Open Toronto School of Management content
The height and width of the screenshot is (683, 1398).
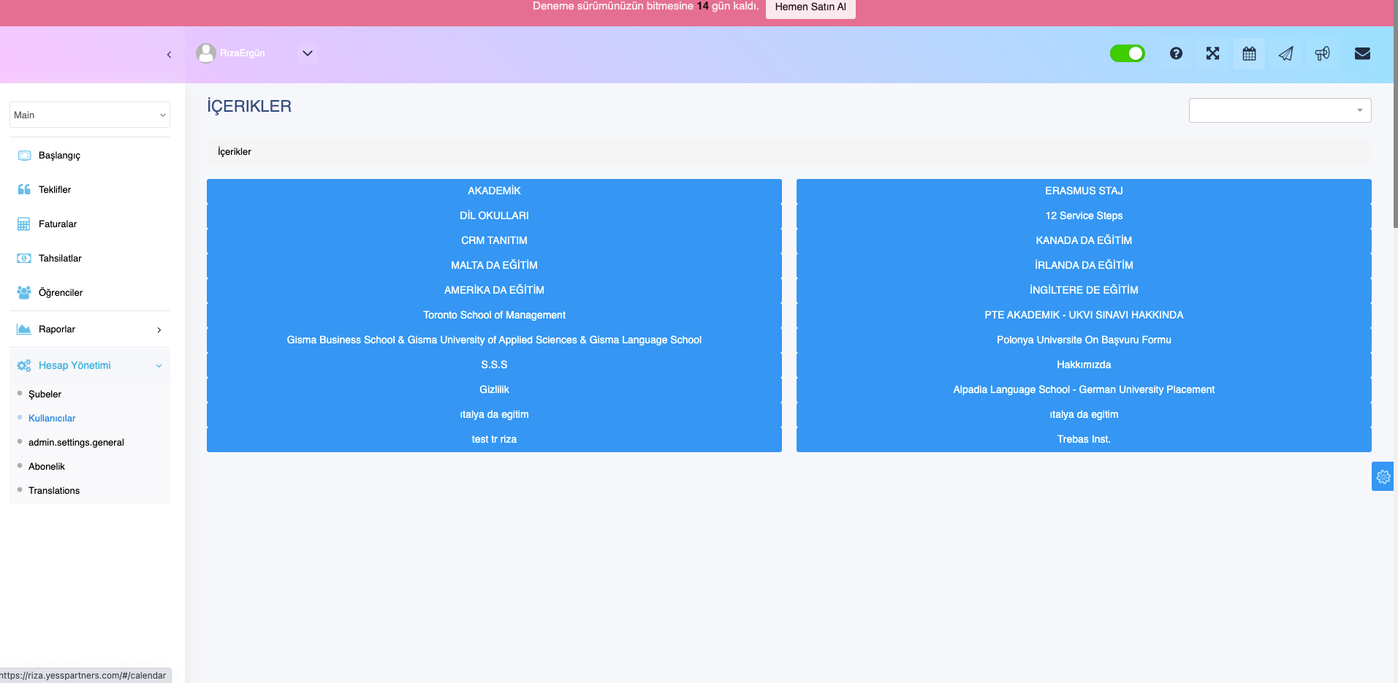[494, 315]
